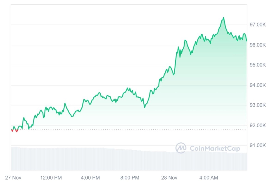Click the 97.00K price axis label
This screenshot has height=185, width=277.
pos(258,25)
